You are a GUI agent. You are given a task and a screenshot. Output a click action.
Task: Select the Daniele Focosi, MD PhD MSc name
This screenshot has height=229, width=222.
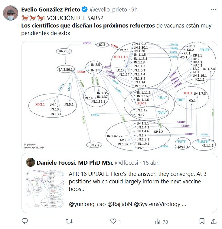point(75,163)
